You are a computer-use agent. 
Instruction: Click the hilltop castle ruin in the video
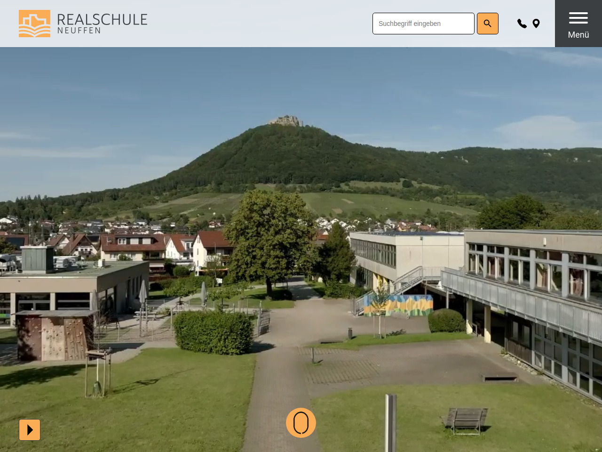tap(285, 121)
